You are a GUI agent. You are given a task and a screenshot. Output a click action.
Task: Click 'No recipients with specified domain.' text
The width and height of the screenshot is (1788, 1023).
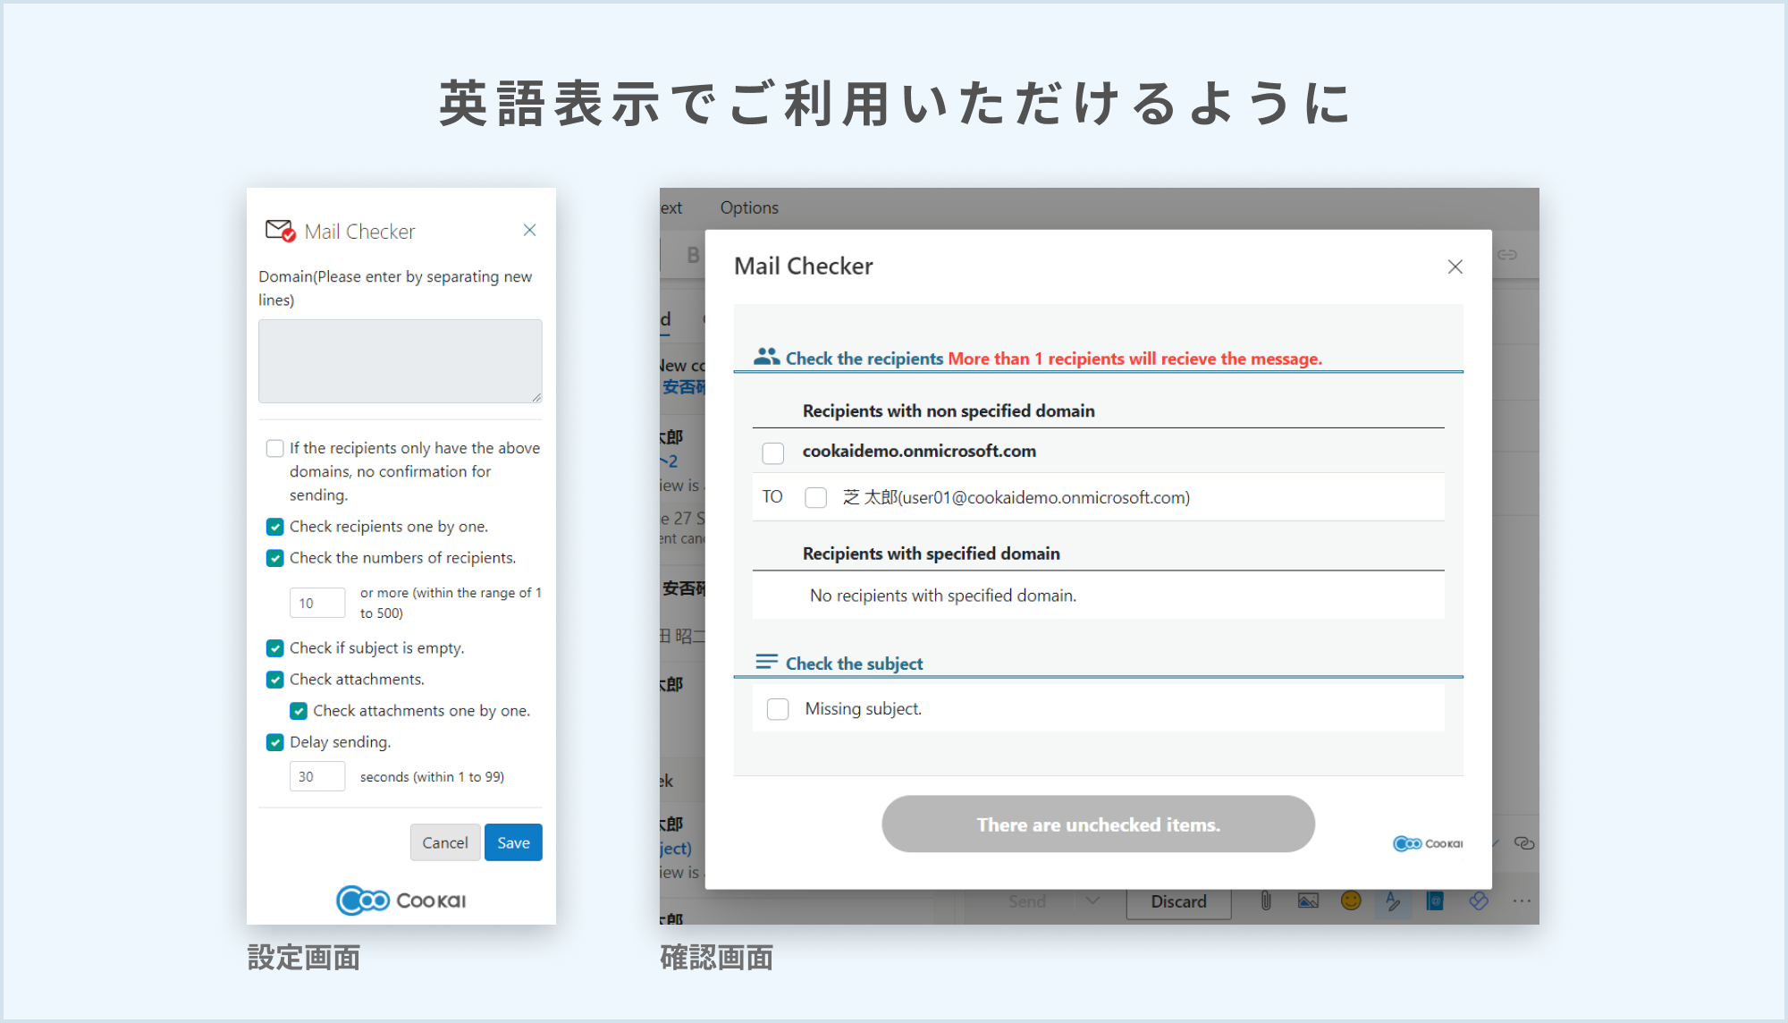[x=943, y=596]
